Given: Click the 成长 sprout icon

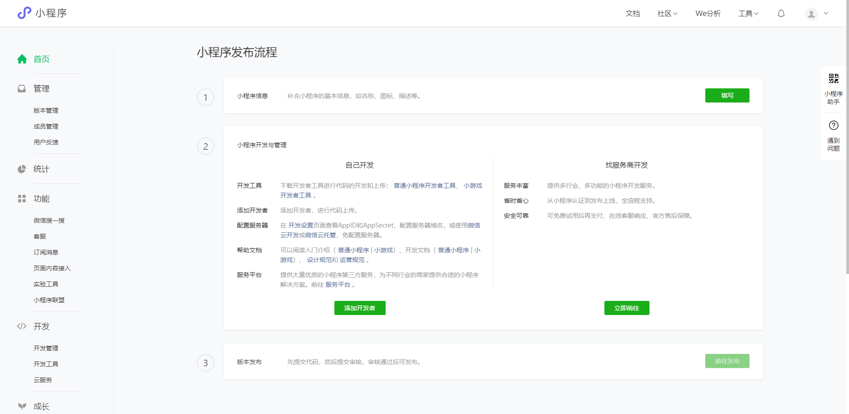Looking at the screenshot, I should pos(22,406).
